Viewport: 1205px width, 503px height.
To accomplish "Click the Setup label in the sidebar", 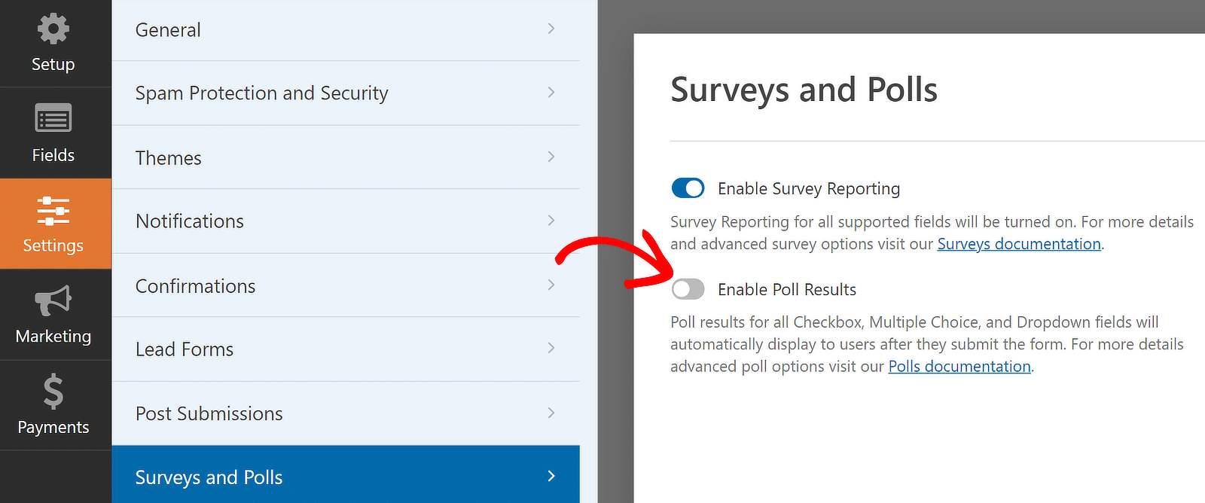I will 53,64.
